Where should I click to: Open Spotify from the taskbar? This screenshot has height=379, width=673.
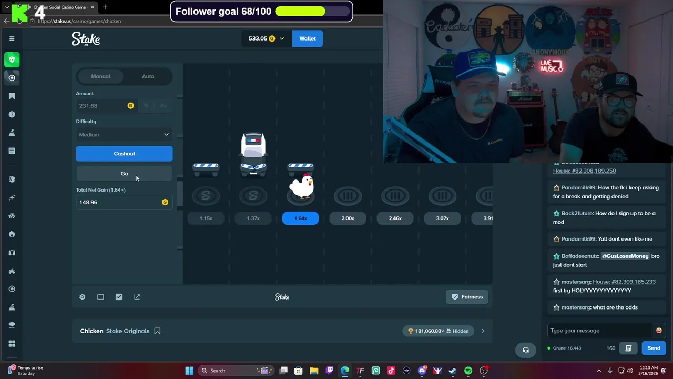click(x=468, y=371)
